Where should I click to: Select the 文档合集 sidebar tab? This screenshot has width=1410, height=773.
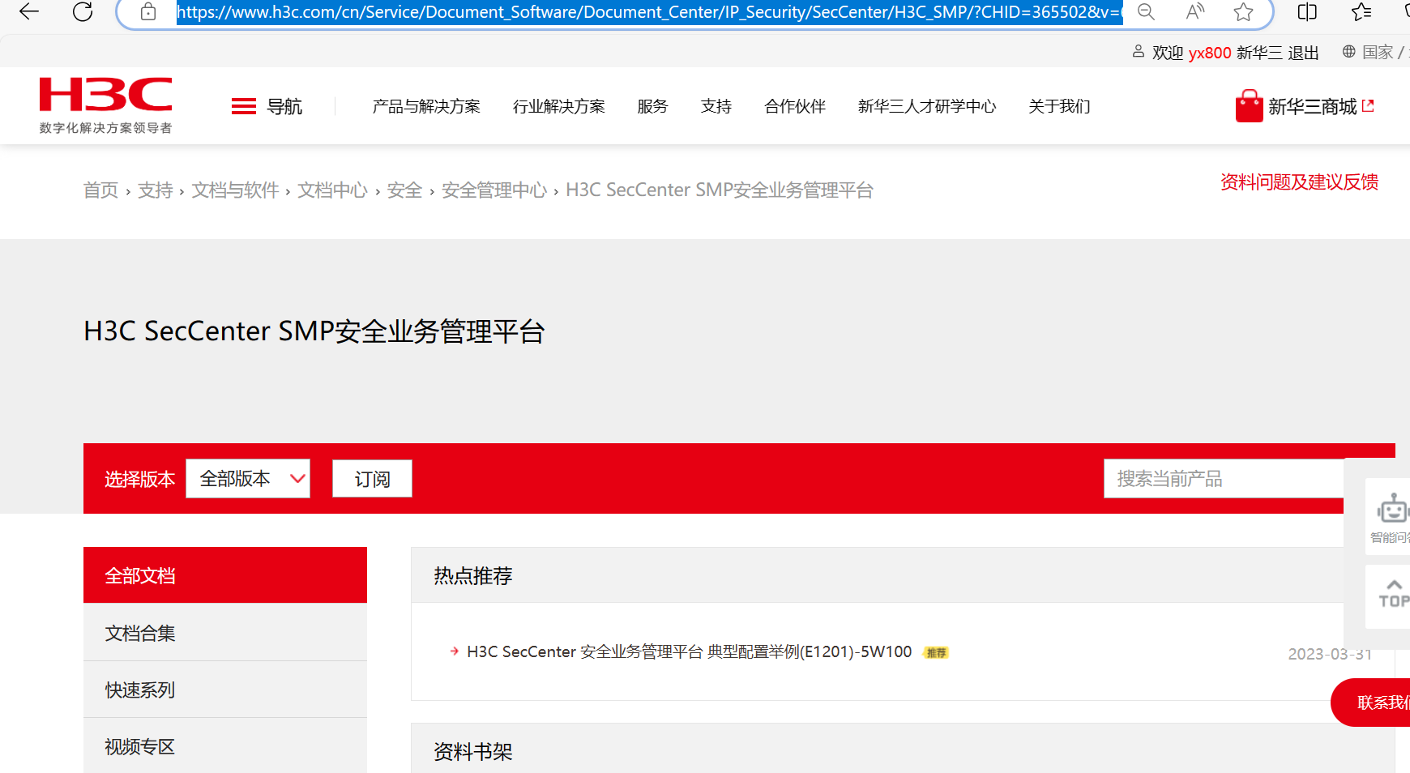point(225,633)
